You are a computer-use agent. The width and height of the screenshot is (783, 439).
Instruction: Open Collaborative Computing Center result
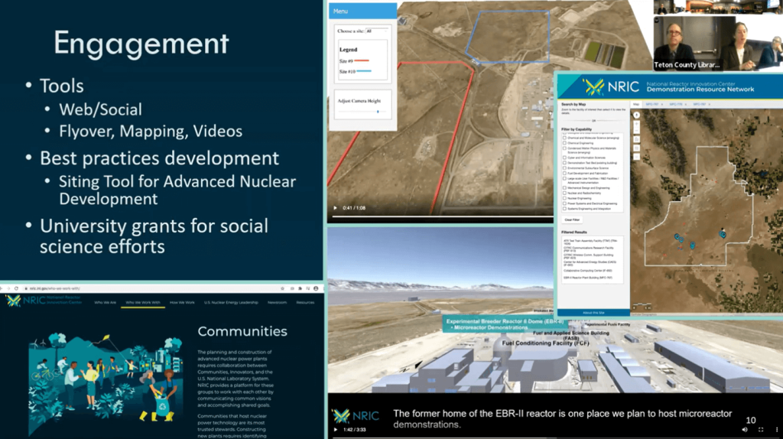click(x=588, y=271)
